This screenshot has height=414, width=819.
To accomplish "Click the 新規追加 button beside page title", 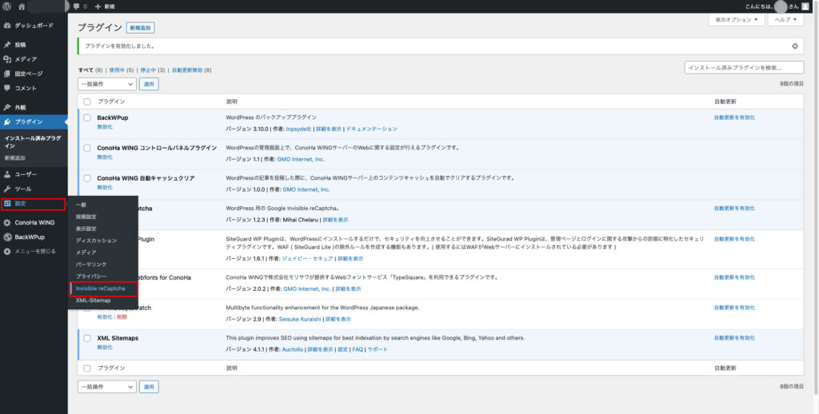I will (140, 28).
